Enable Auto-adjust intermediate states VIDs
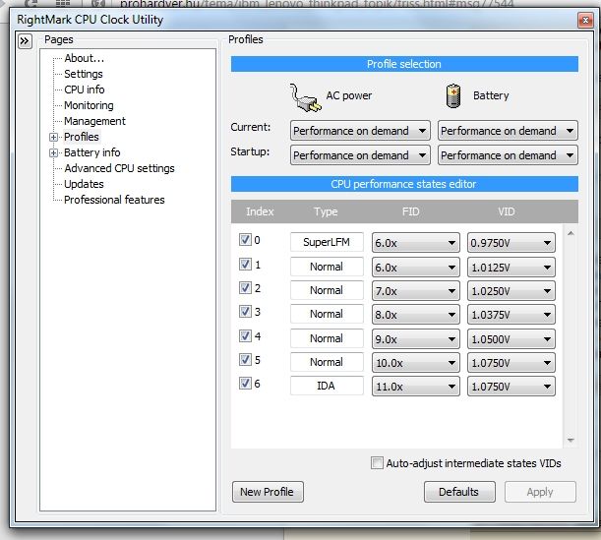The image size is (601, 540). 377,463
